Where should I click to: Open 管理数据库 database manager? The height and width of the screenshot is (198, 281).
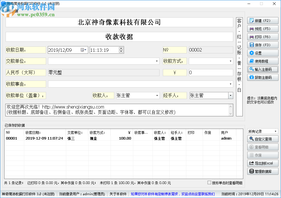point(263,171)
